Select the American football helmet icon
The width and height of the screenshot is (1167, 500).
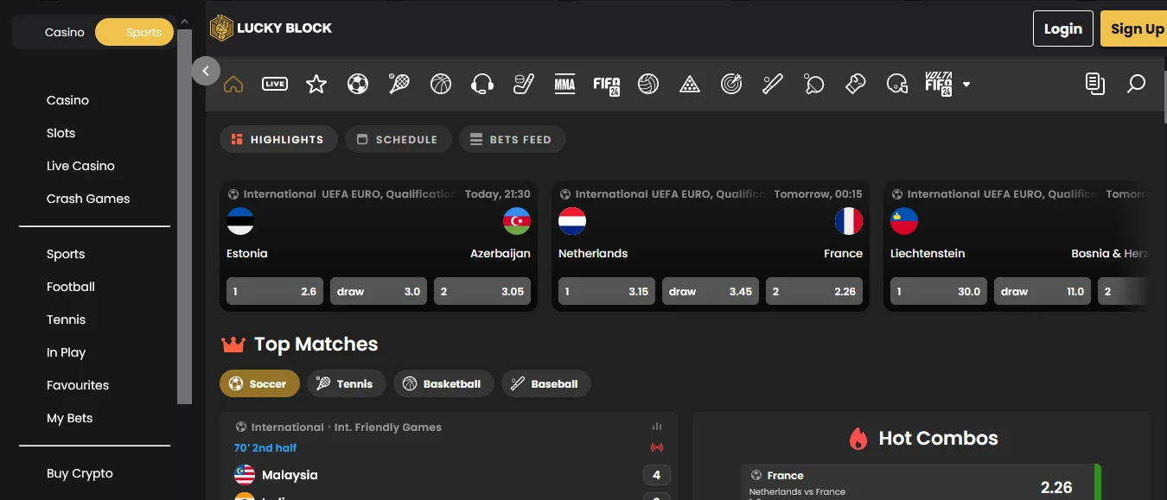[x=897, y=84]
